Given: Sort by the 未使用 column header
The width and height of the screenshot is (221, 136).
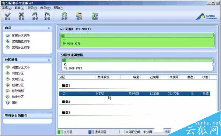Looking at the screenshot, I should click(x=170, y=77).
